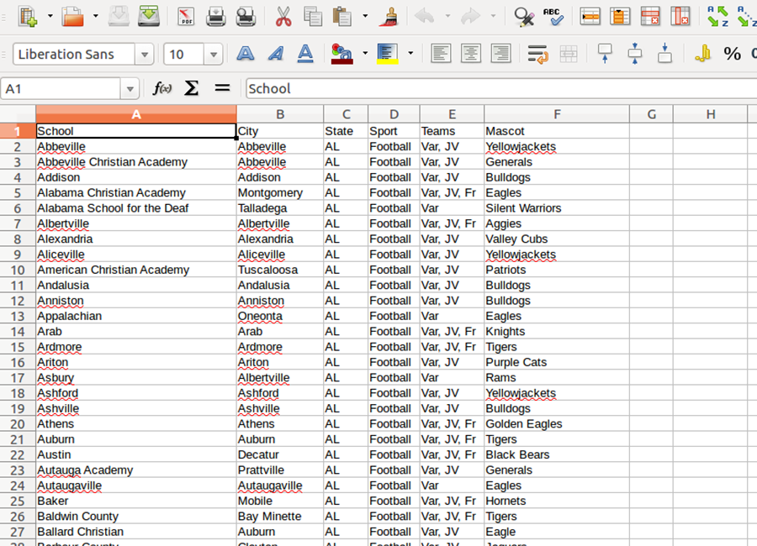This screenshot has height=546, width=757.
Task: Click the percent format button
Action: (732, 55)
